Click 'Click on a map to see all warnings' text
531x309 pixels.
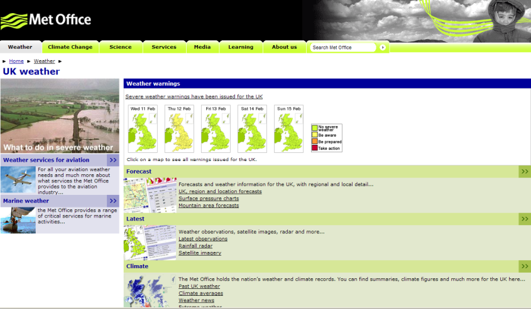pyautogui.click(x=192, y=159)
